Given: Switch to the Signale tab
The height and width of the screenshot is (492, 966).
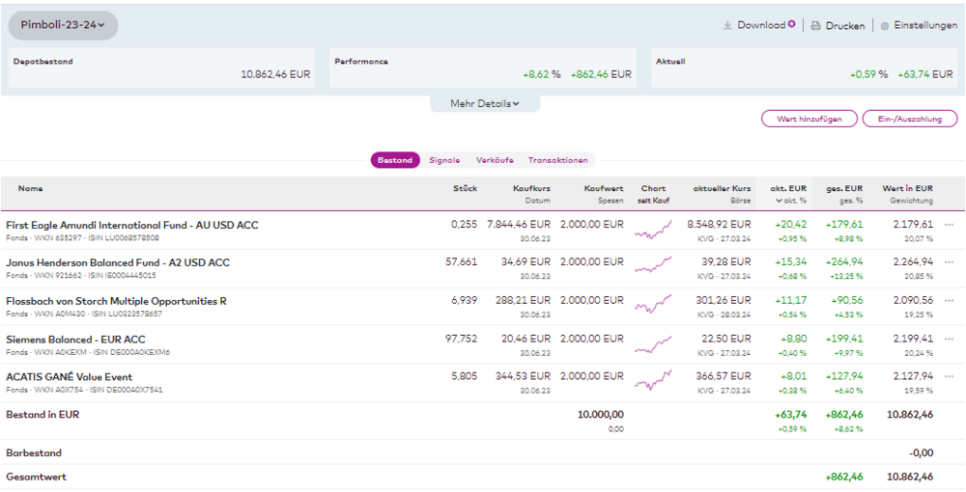Looking at the screenshot, I should 444,160.
